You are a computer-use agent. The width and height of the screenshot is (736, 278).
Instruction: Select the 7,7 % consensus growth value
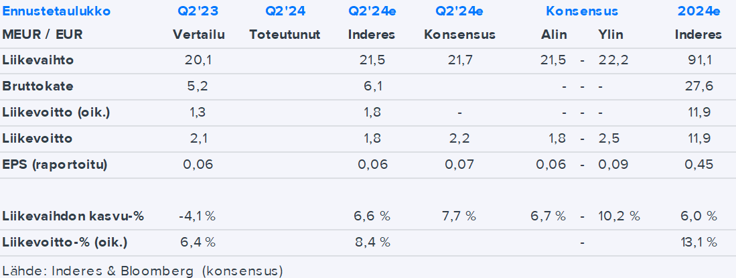tap(459, 216)
